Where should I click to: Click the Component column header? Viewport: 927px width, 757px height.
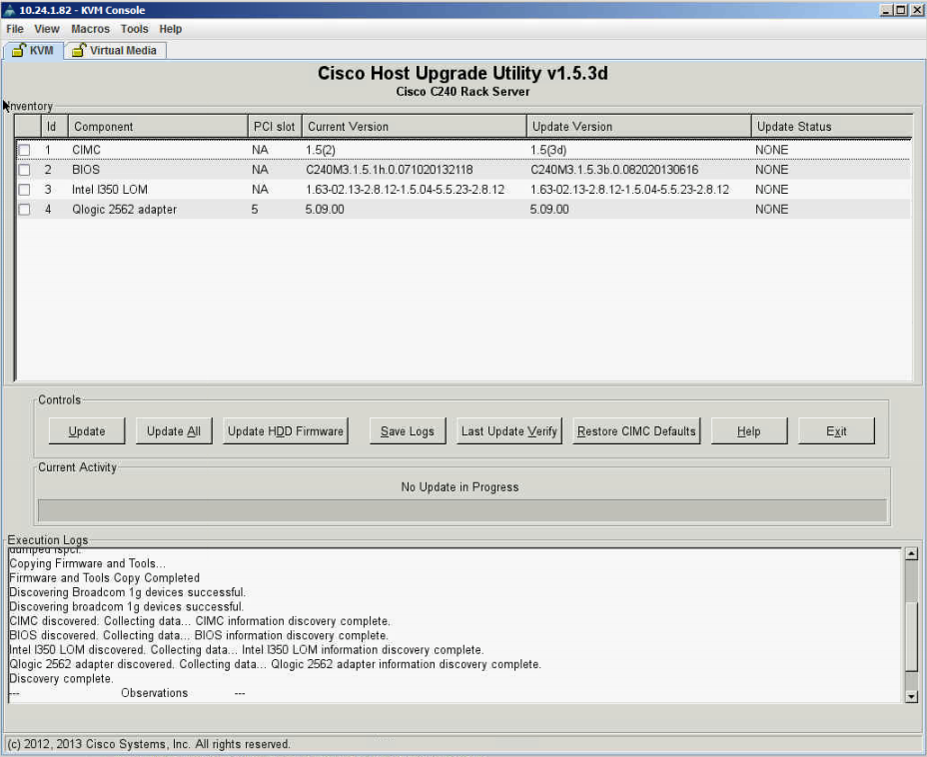[x=158, y=127]
